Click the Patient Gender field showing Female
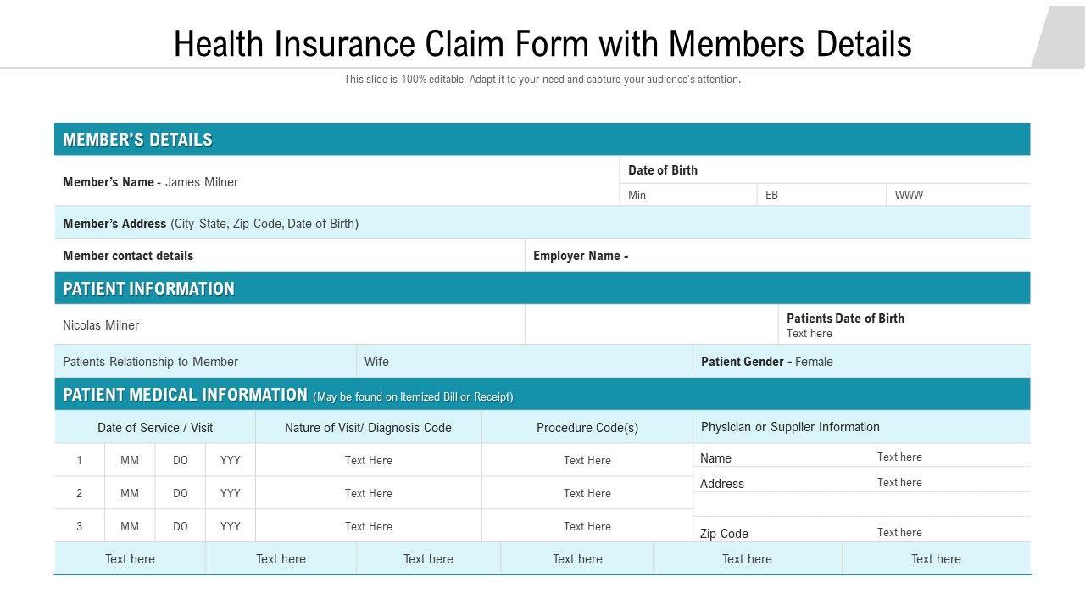This screenshot has width=1085, height=610. (x=767, y=362)
